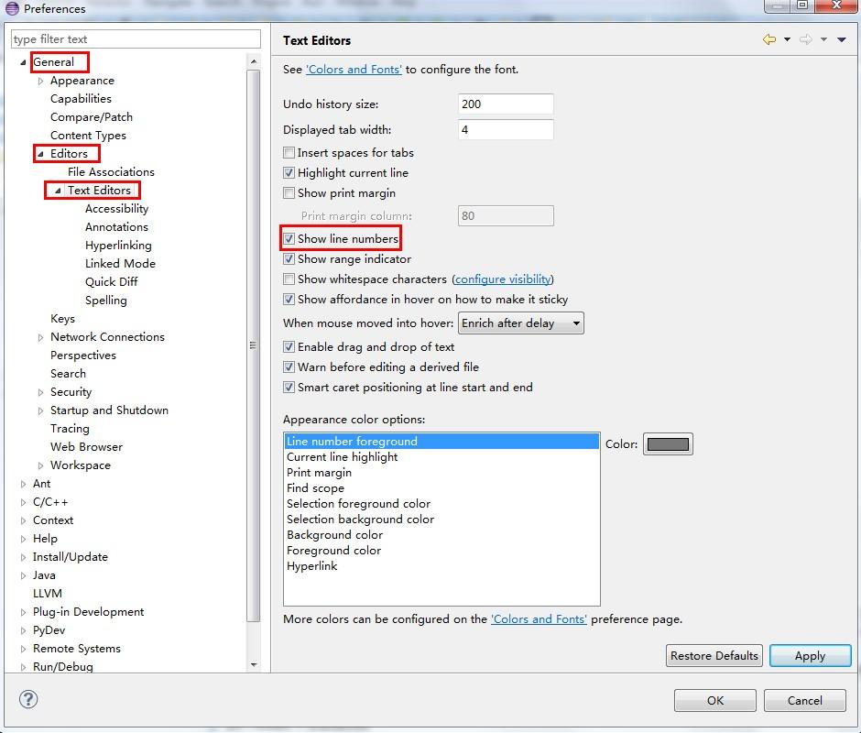The image size is (861, 733).
Task: Expand the C/C++ preferences node
Action: (23, 502)
